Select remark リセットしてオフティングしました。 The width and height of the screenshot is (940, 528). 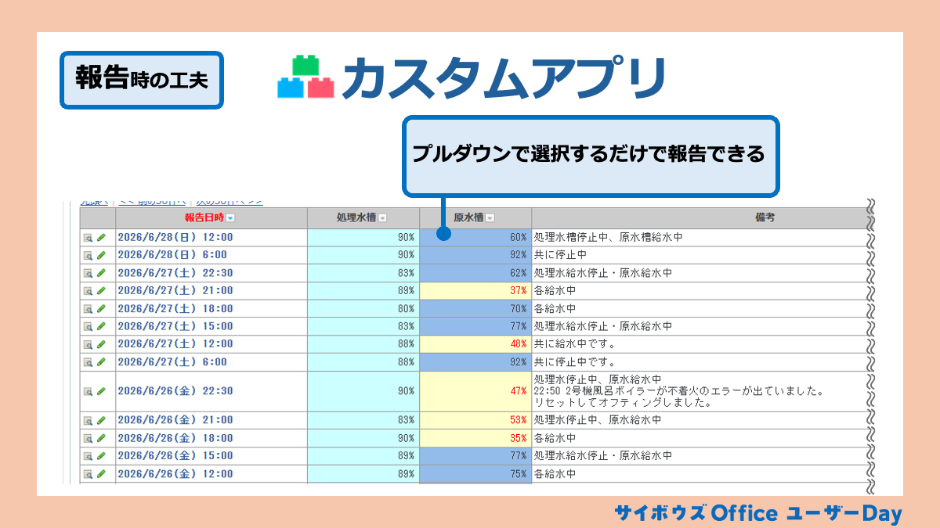(622, 403)
